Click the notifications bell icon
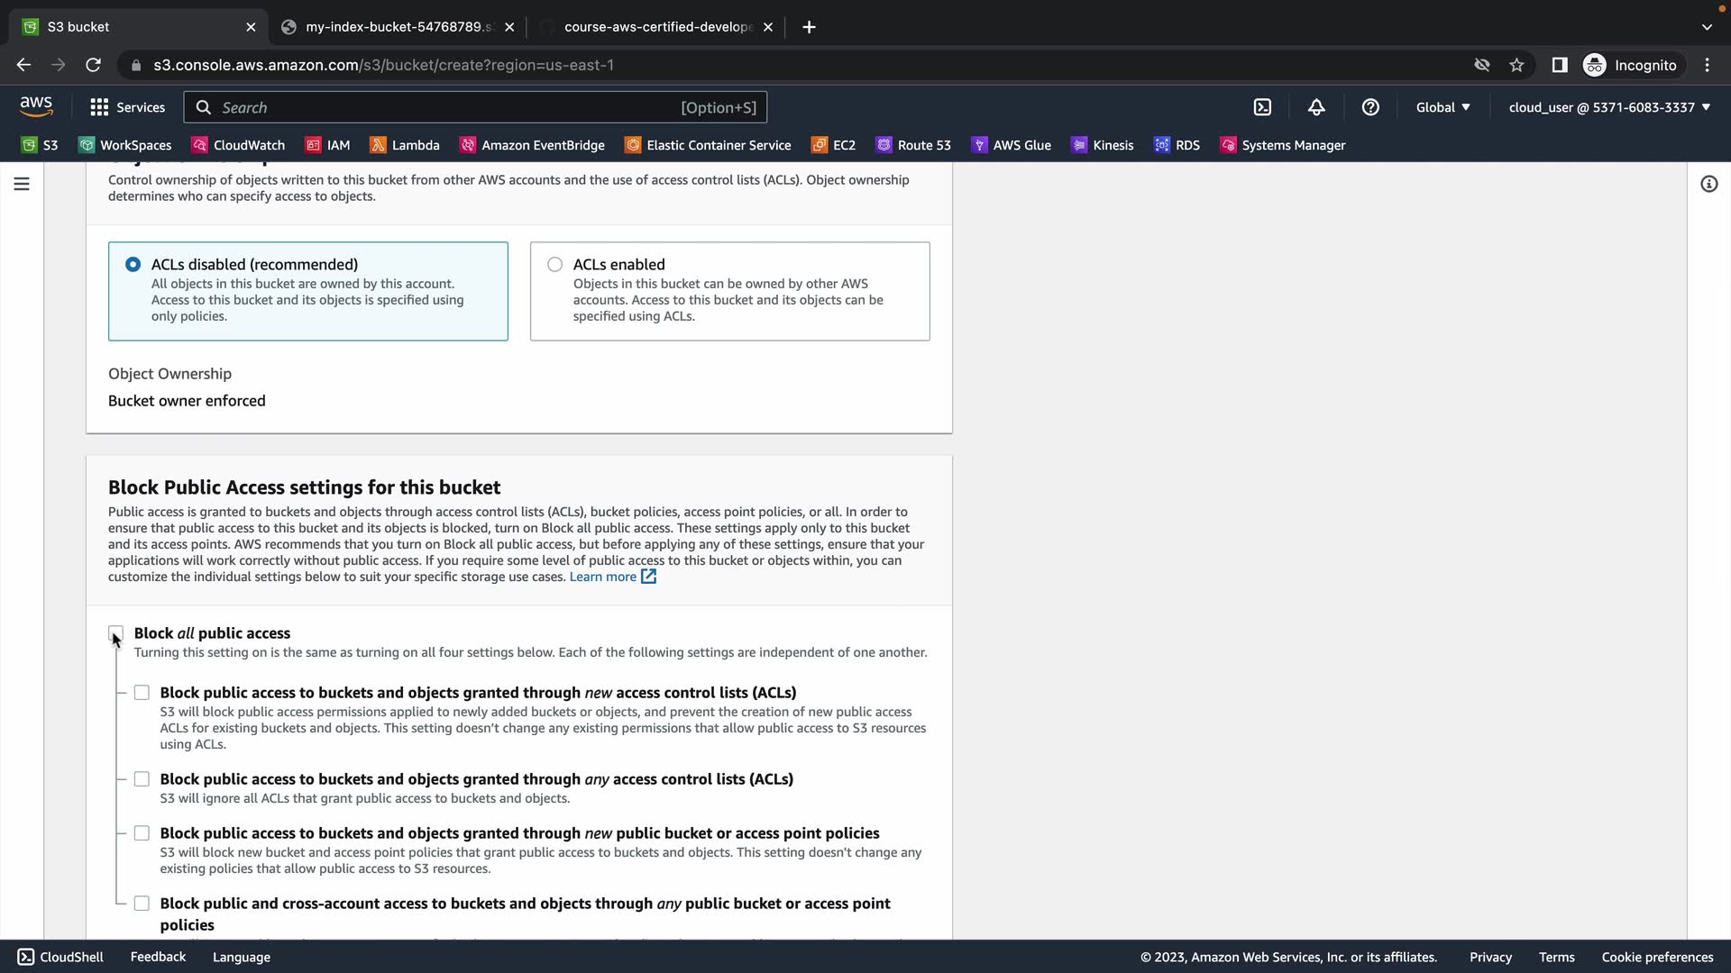Viewport: 1731px width, 973px height. pos(1316,107)
